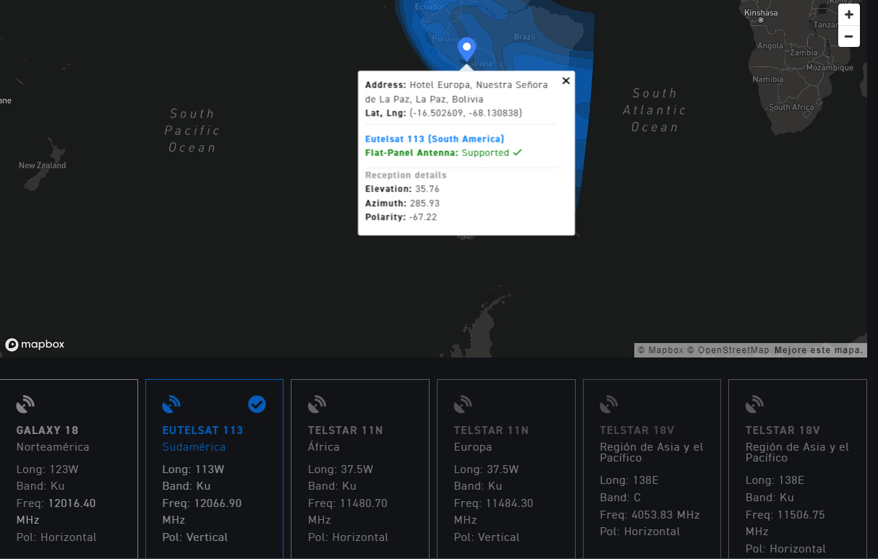Screen dimensions: 878x559
Task: Open the Mapbox logo link
Action: click(35, 344)
